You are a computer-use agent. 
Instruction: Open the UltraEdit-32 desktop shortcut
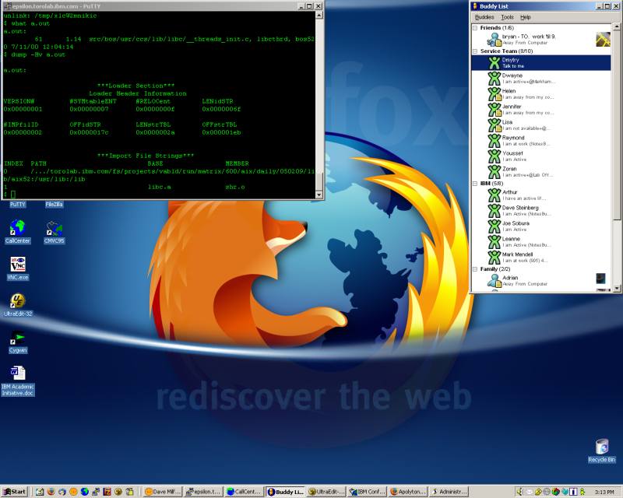pos(17,301)
